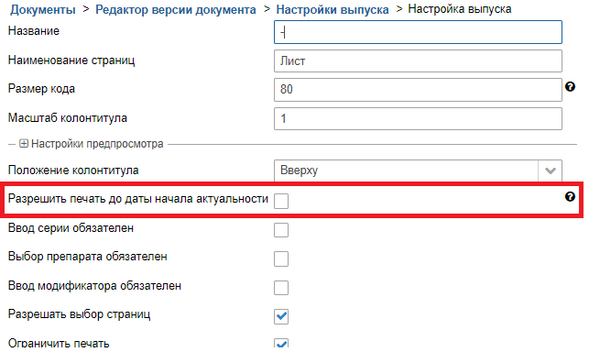Toggle Выбор препарата обязателен checkbox
589x352 pixels.
(281, 258)
